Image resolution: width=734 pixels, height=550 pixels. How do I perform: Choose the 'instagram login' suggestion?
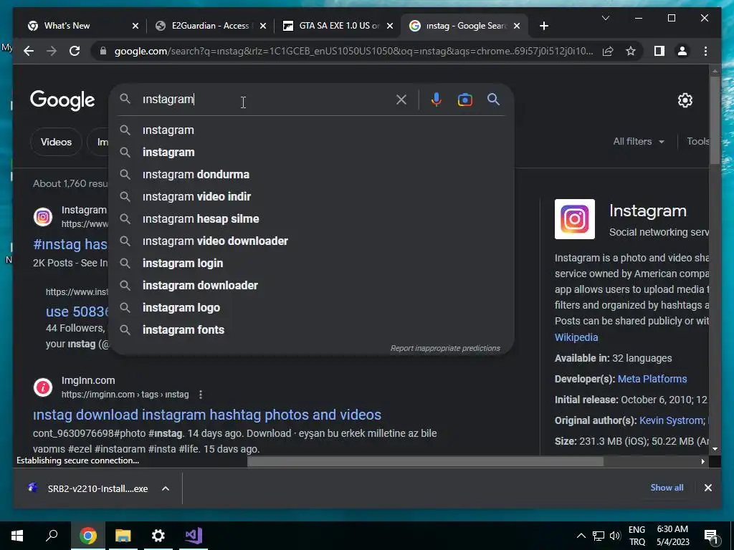tap(312, 264)
